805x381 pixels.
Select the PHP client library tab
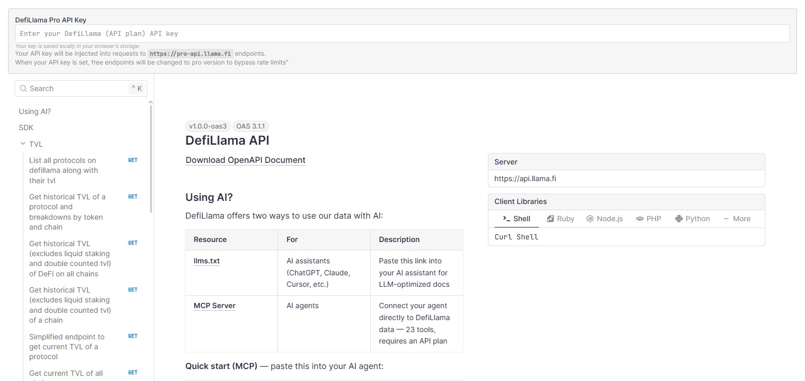649,219
